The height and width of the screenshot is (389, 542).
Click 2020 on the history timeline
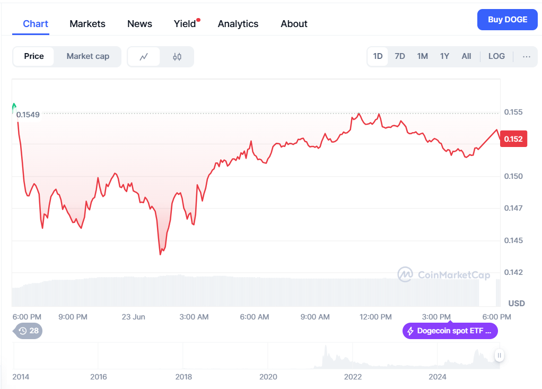tap(268, 377)
